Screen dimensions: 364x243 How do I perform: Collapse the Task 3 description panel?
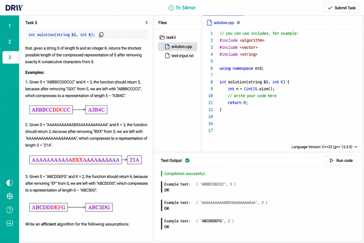click(146, 22)
